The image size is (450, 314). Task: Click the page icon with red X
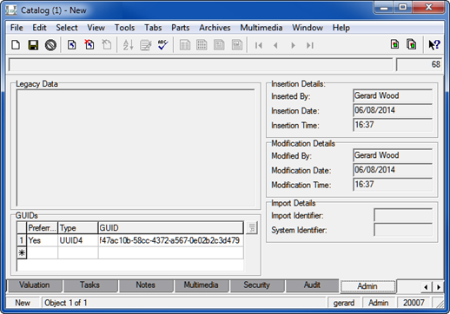[x=89, y=45]
